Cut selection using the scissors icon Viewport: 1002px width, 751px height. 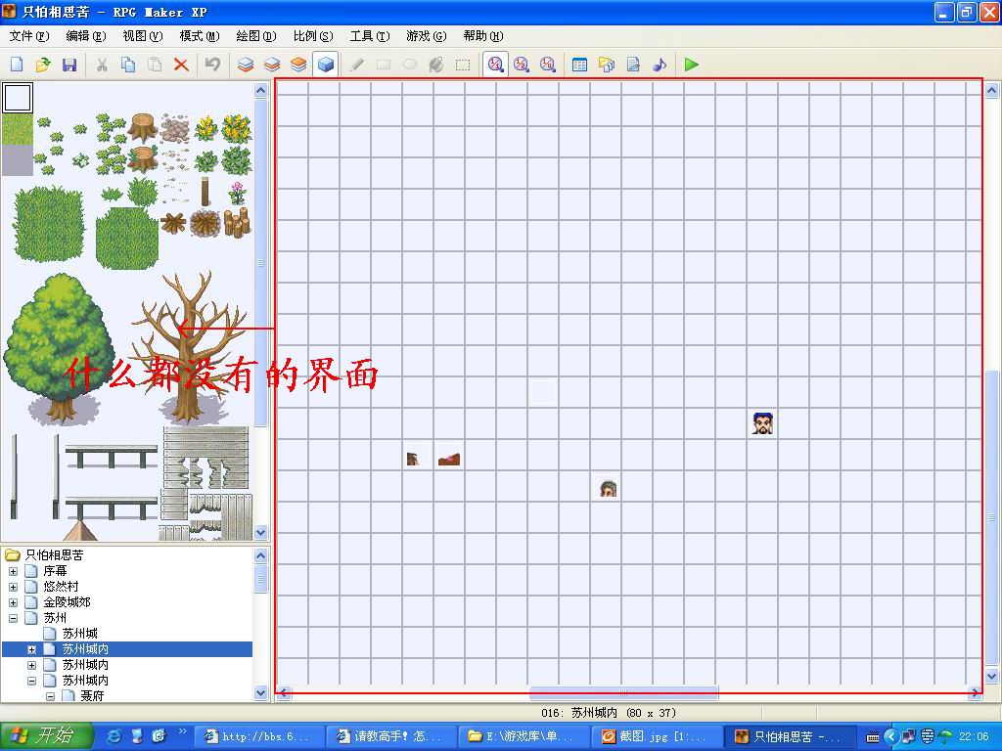pos(102,65)
